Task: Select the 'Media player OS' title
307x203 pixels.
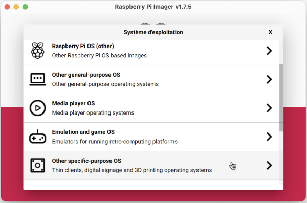Action: click(x=73, y=103)
